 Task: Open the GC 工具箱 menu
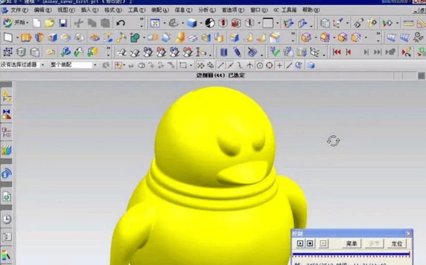pyautogui.click(x=285, y=10)
